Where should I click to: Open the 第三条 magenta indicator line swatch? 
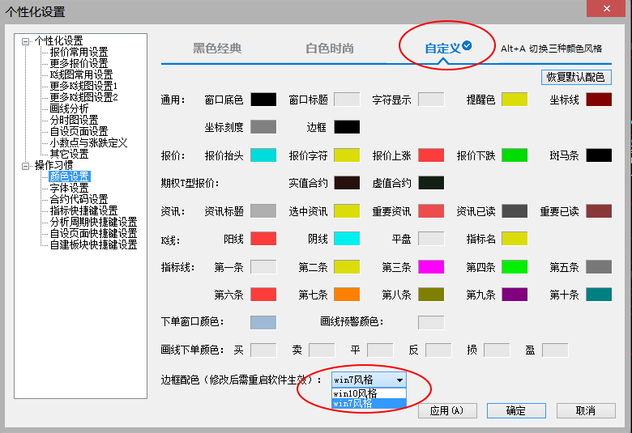click(x=431, y=266)
